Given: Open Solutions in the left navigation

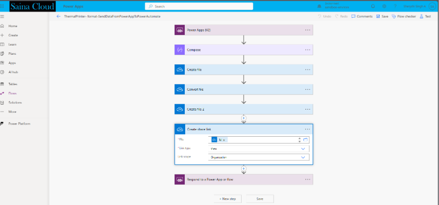Looking at the screenshot, I should [15, 102].
